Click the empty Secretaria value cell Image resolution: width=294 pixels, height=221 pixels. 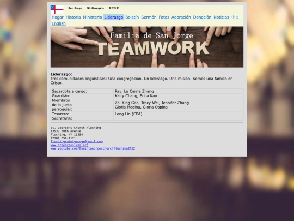point(179,118)
